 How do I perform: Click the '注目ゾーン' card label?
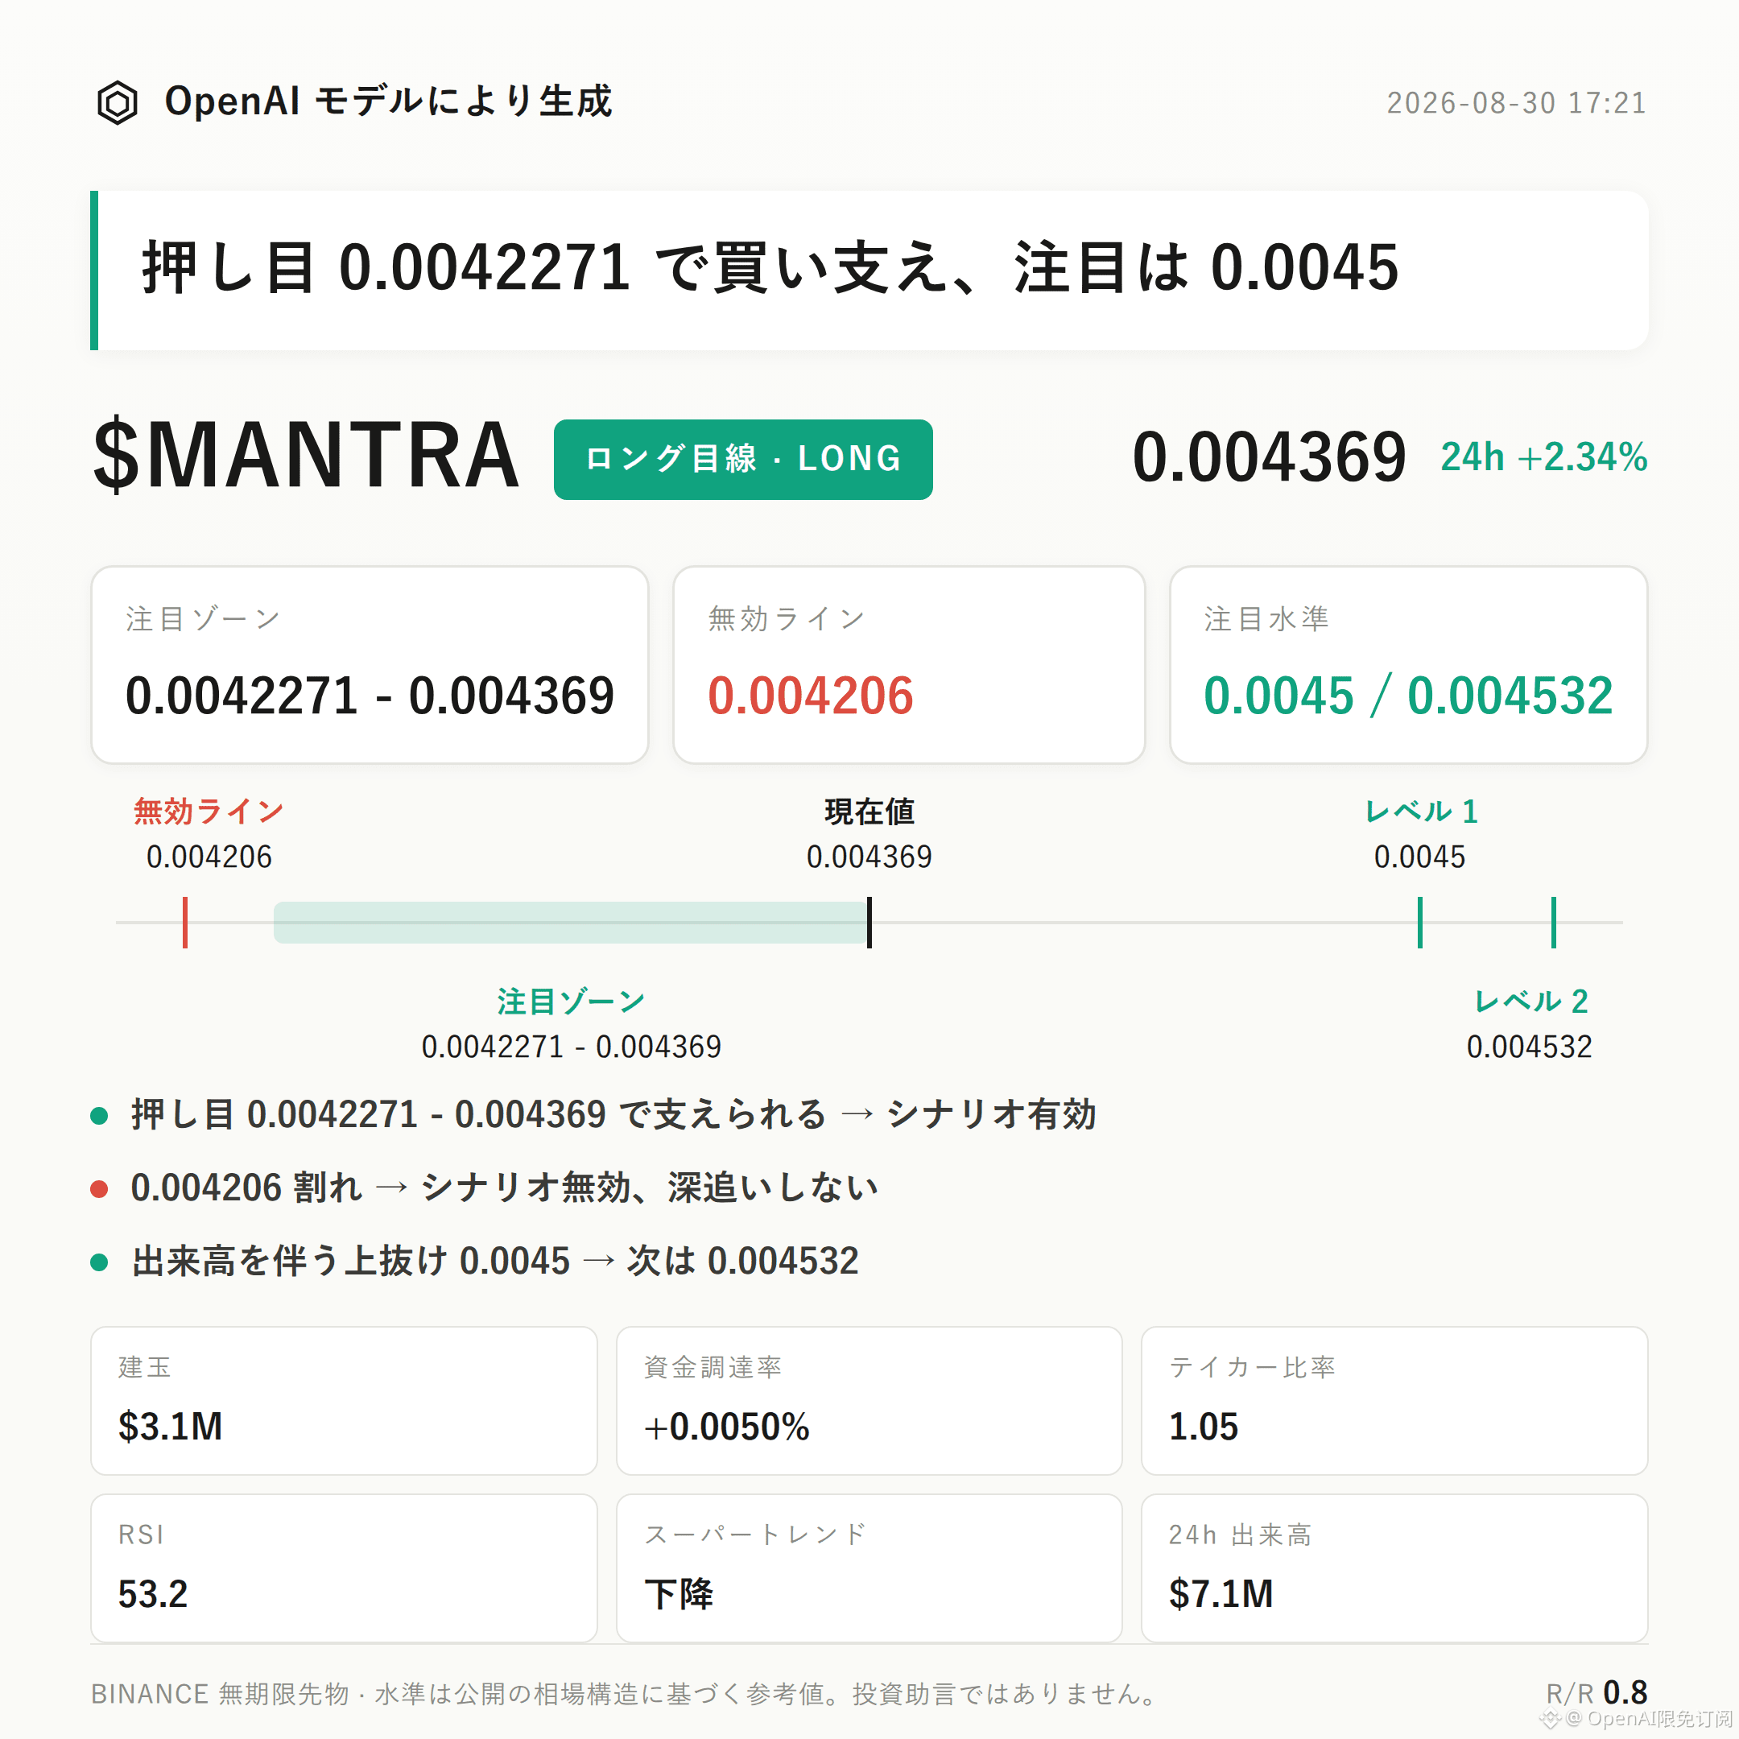click(204, 618)
